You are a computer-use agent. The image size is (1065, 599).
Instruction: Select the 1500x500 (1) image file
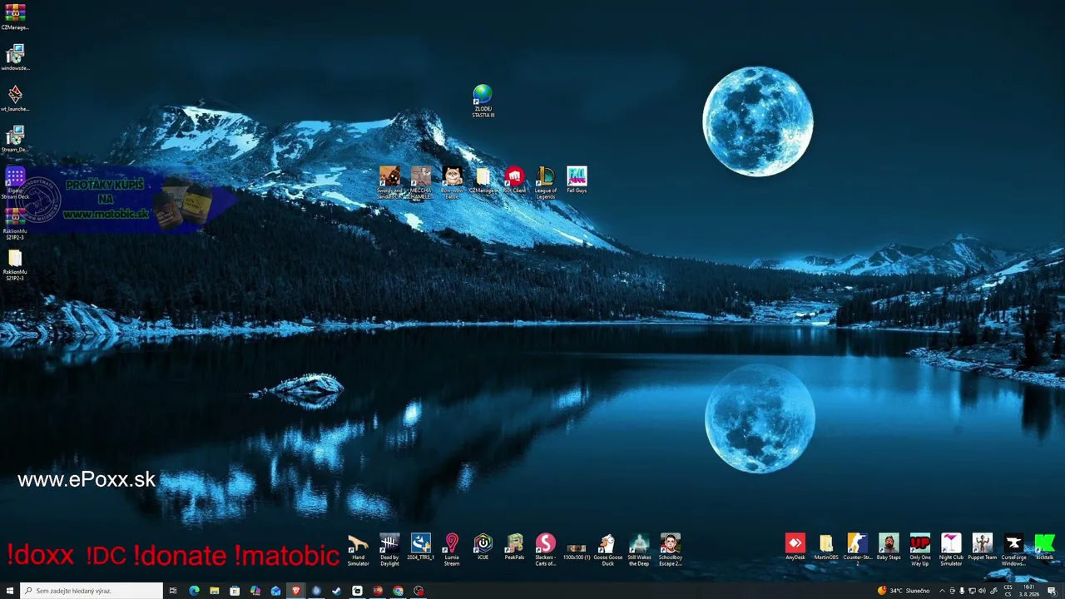coord(577,550)
